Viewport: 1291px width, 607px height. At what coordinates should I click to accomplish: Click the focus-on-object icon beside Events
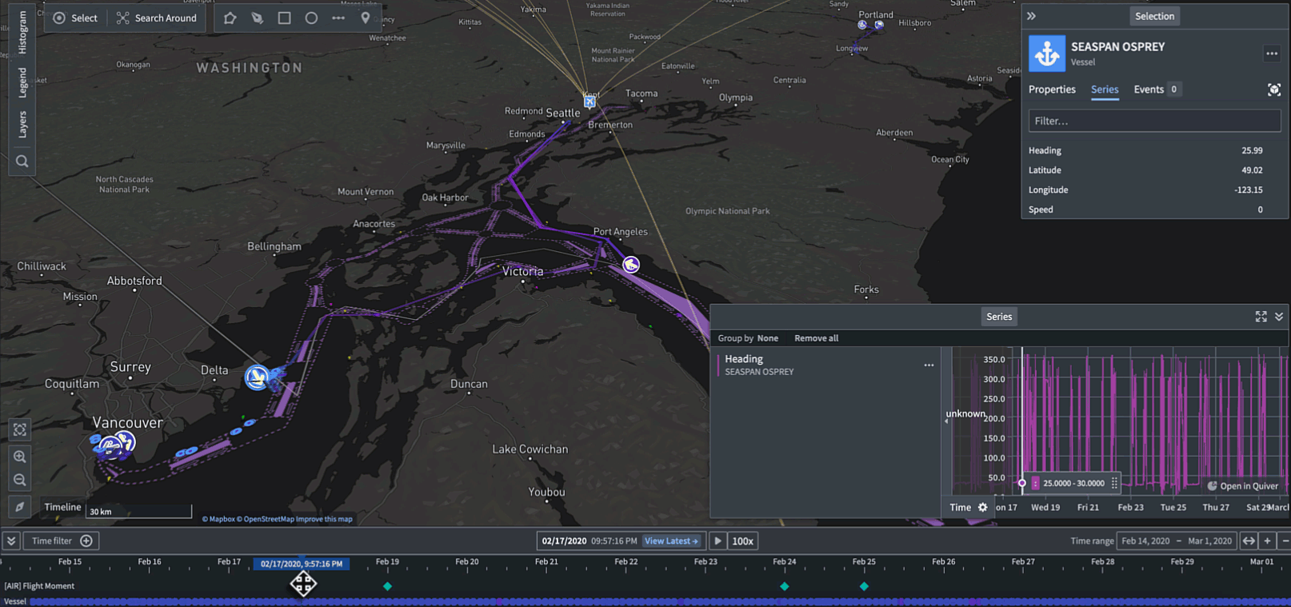point(1274,90)
